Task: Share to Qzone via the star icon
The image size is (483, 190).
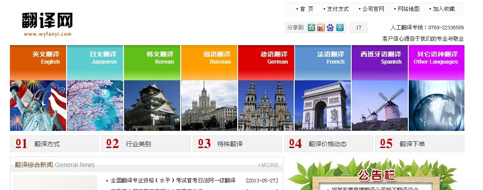Action: (x=311, y=28)
